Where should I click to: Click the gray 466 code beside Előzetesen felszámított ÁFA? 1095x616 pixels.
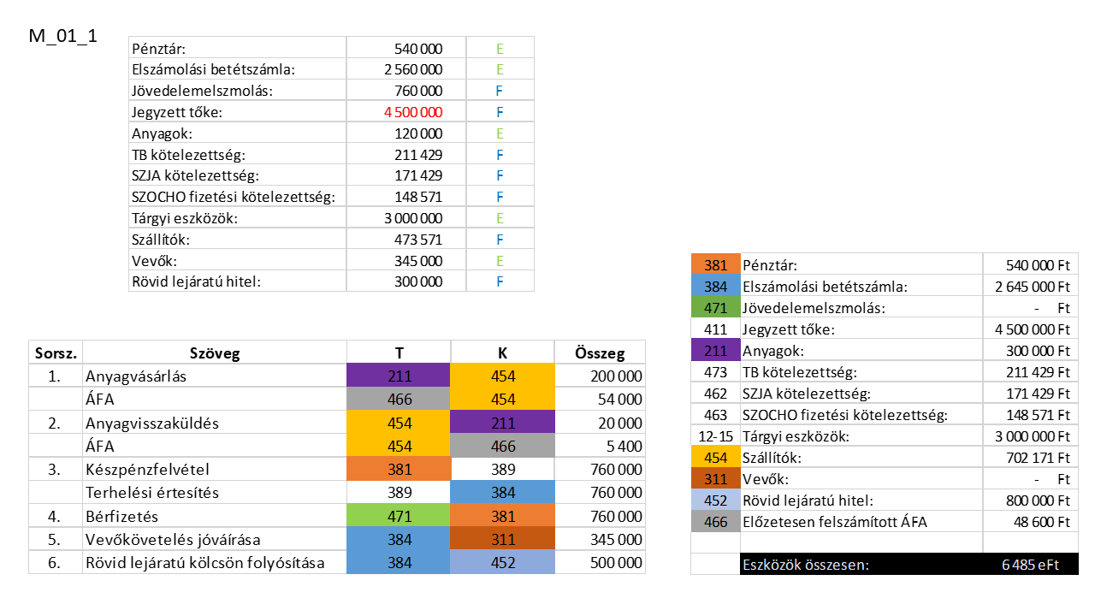pos(715,522)
